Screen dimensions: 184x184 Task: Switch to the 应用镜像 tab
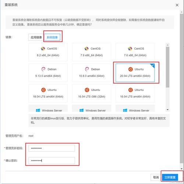36,37
